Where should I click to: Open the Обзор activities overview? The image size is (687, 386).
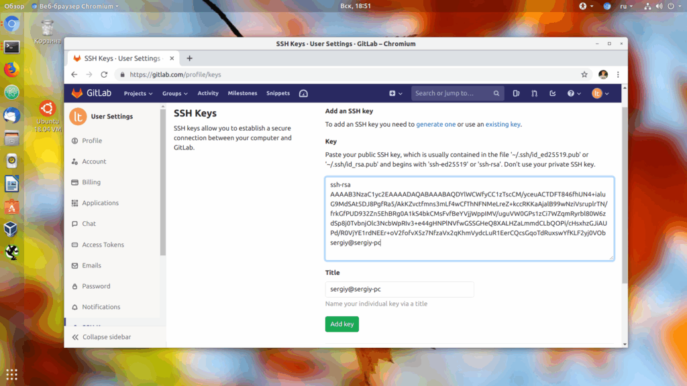[14, 6]
